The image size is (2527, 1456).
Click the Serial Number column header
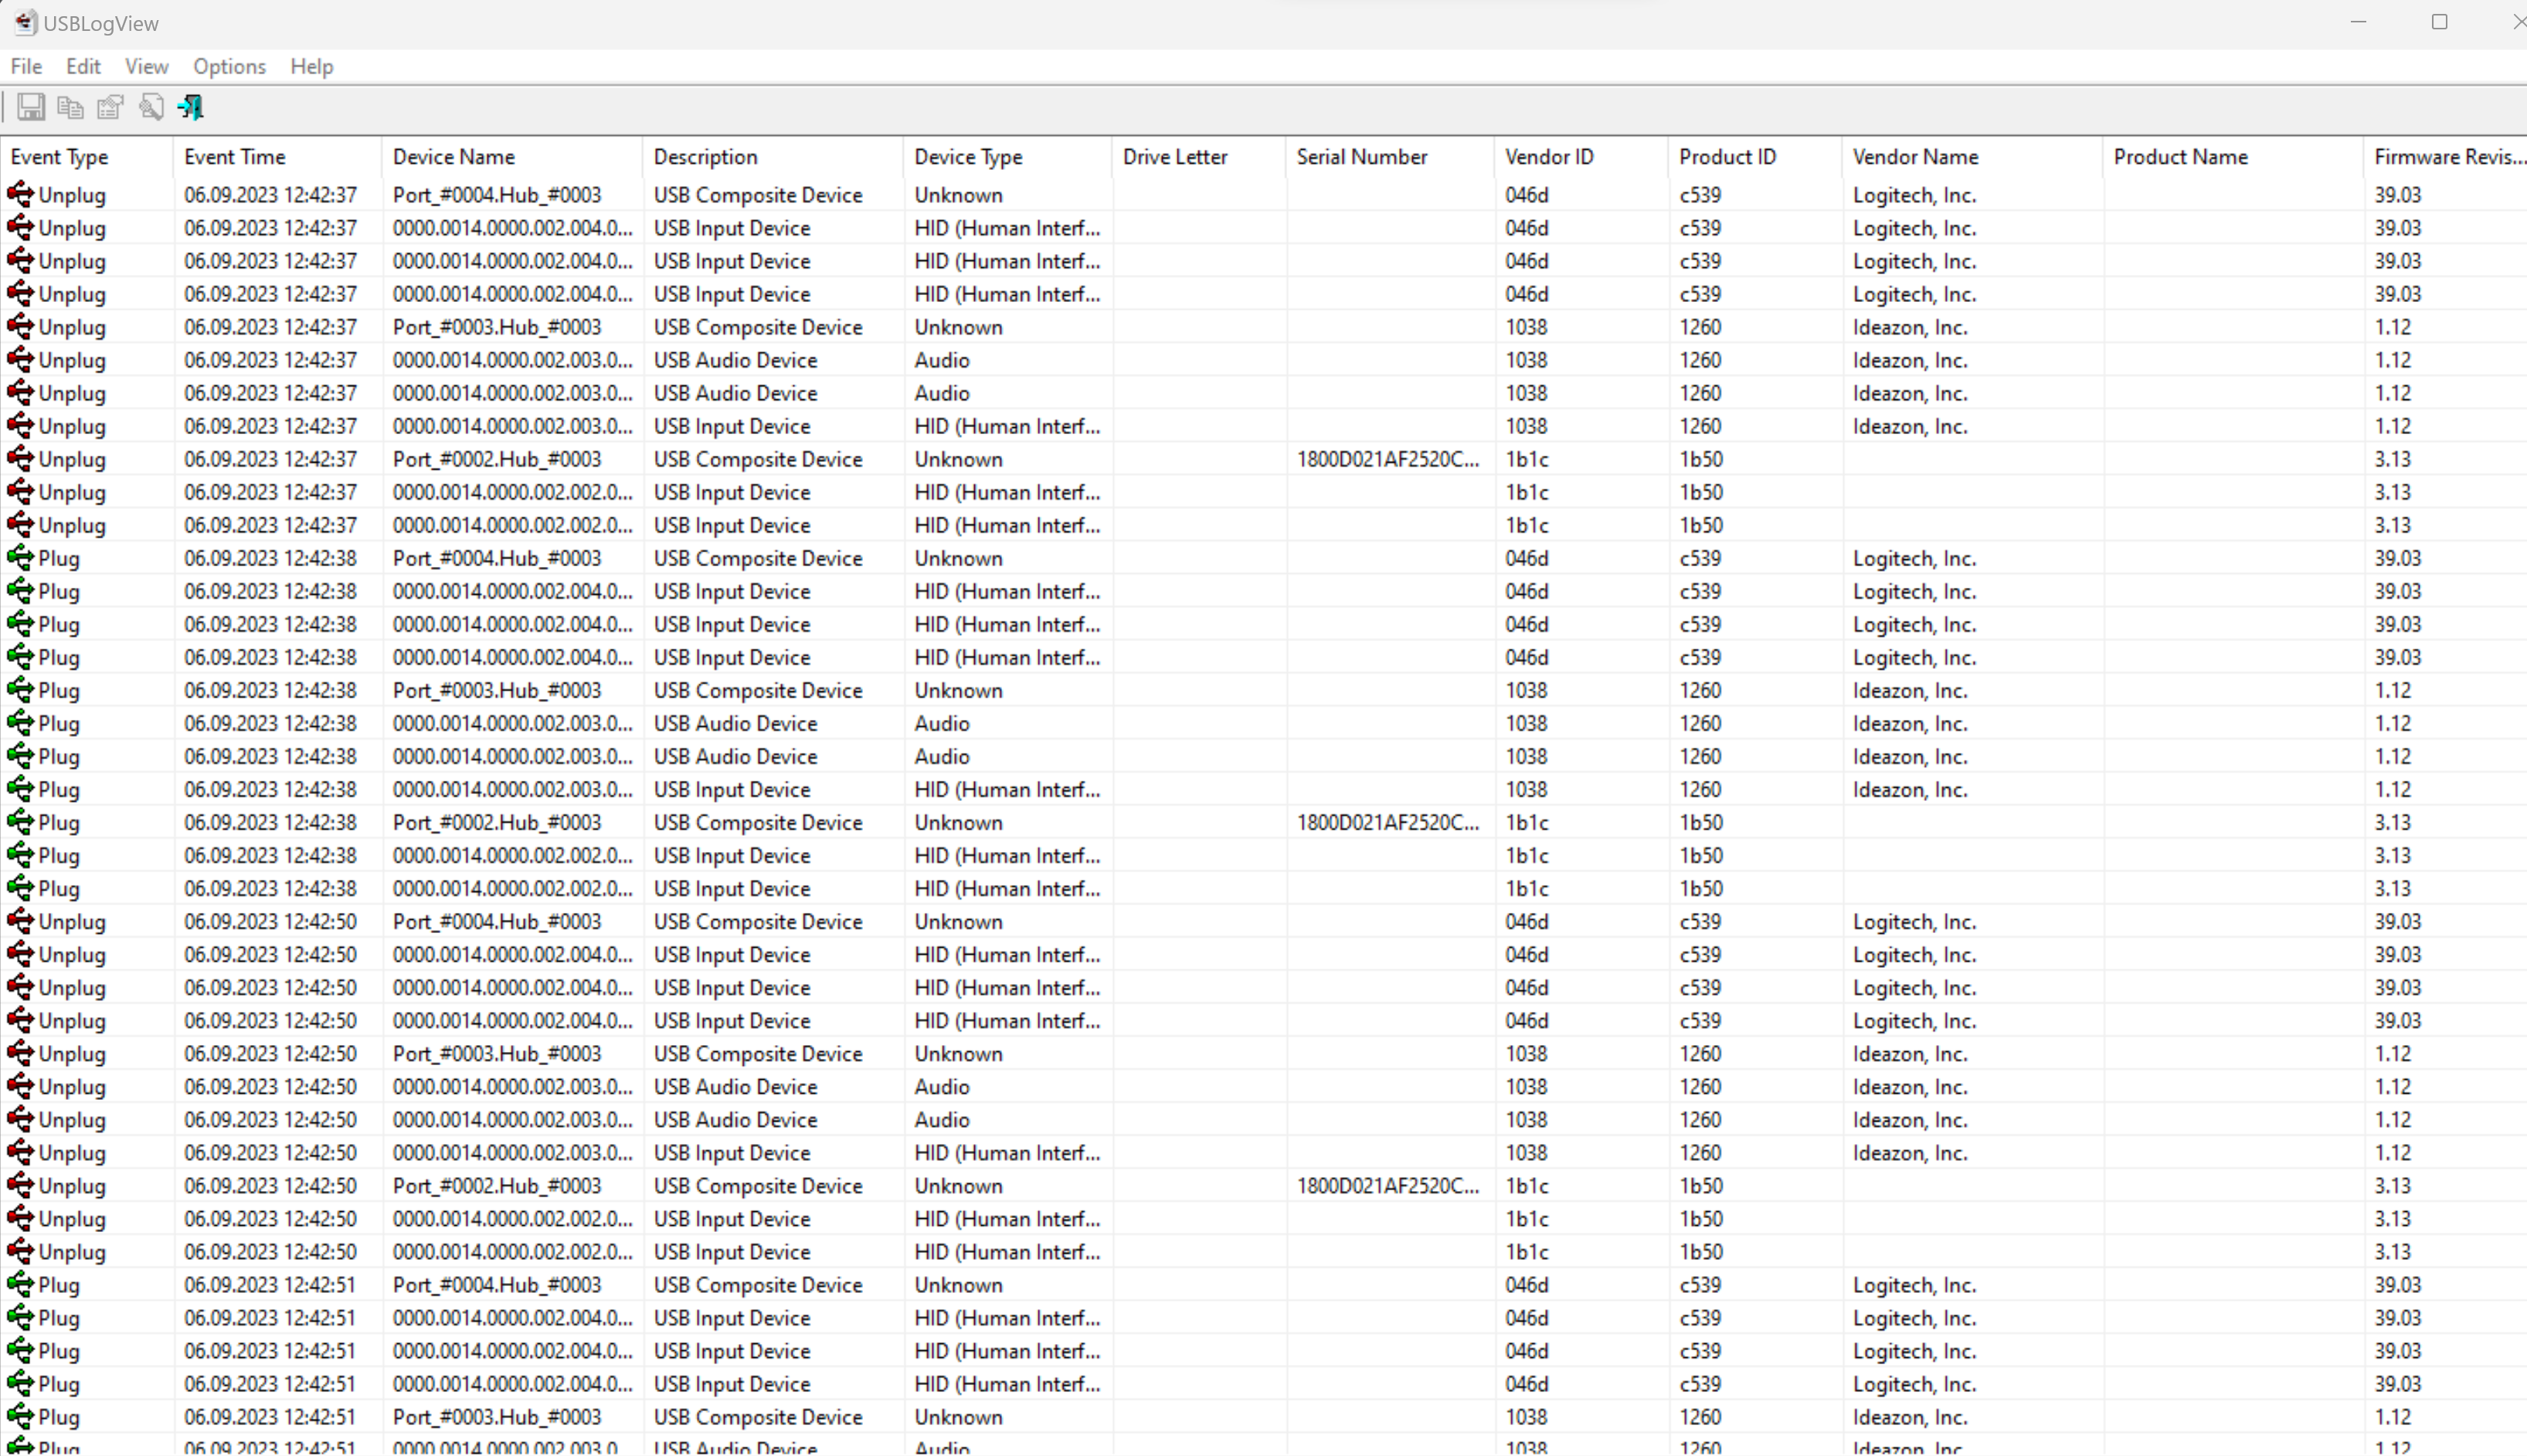coord(1361,157)
